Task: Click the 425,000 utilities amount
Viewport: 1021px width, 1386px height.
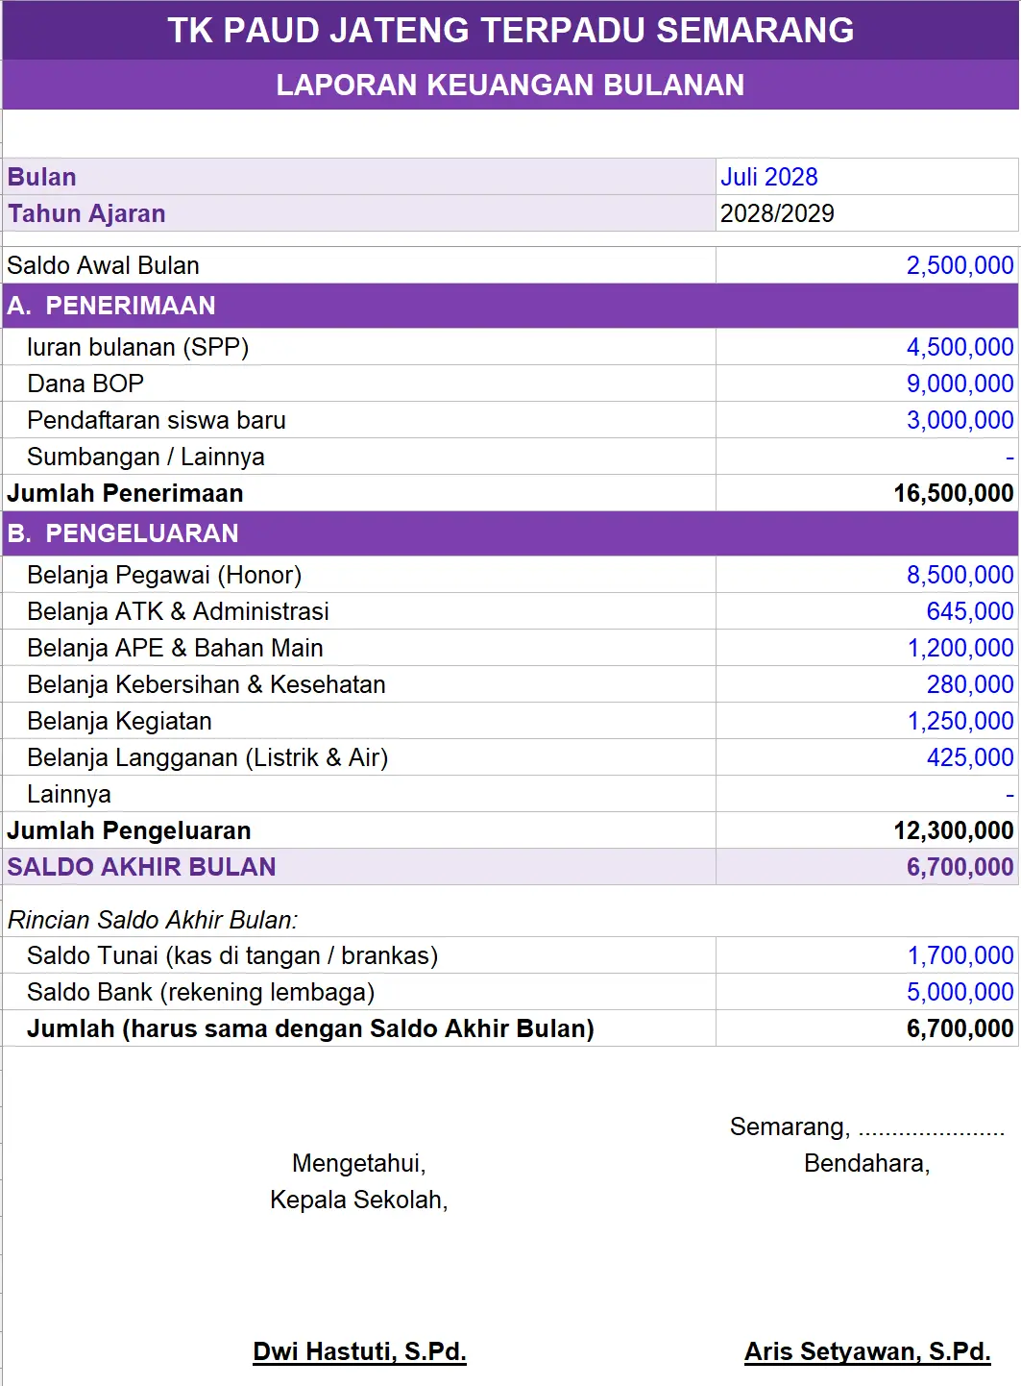Action: (x=970, y=757)
